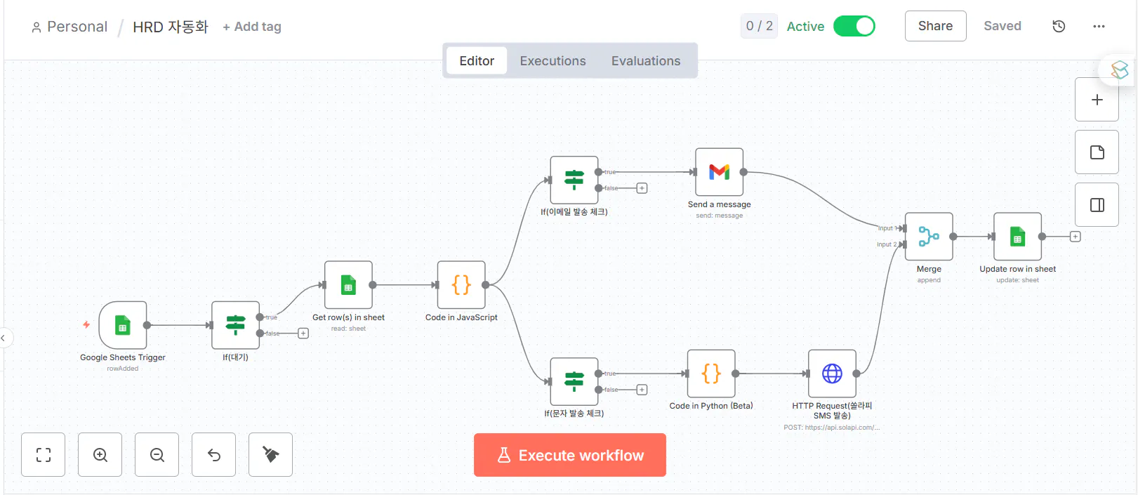Click the zoom in magnifier button
The width and height of the screenshot is (1138, 495).
click(x=100, y=455)
